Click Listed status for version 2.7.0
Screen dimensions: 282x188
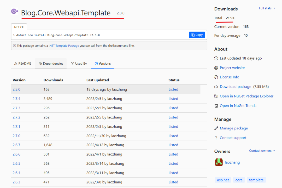[x=173, y=136]
